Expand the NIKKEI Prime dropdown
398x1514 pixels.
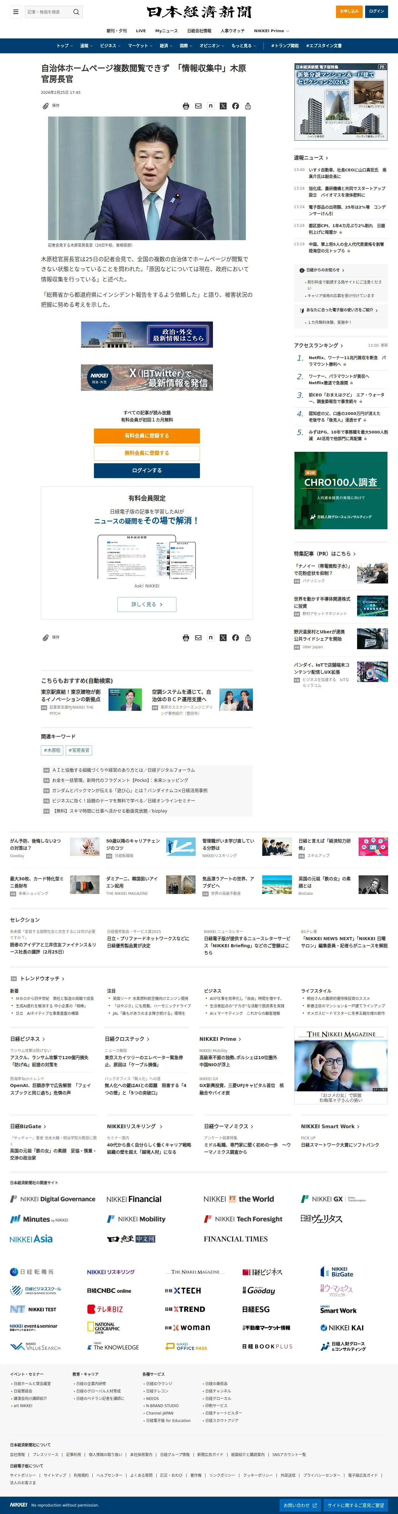(x=272, y=31)
